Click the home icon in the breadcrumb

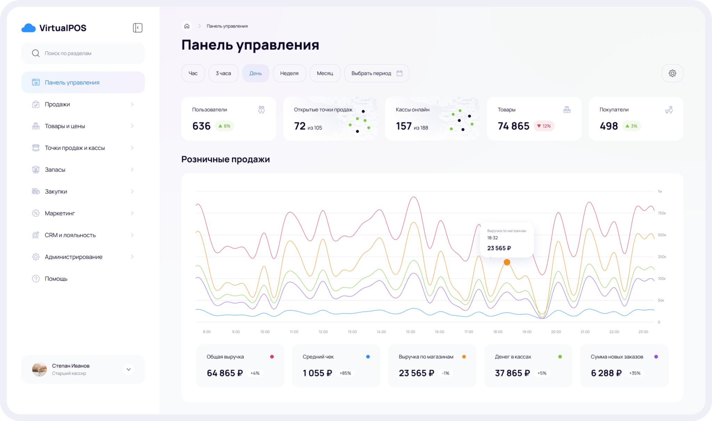point(187,26)
